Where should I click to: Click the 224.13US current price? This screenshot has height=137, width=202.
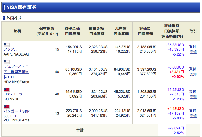[122, 111]
